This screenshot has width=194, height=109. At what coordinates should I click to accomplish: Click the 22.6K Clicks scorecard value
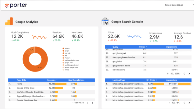(x=114, y=36)
